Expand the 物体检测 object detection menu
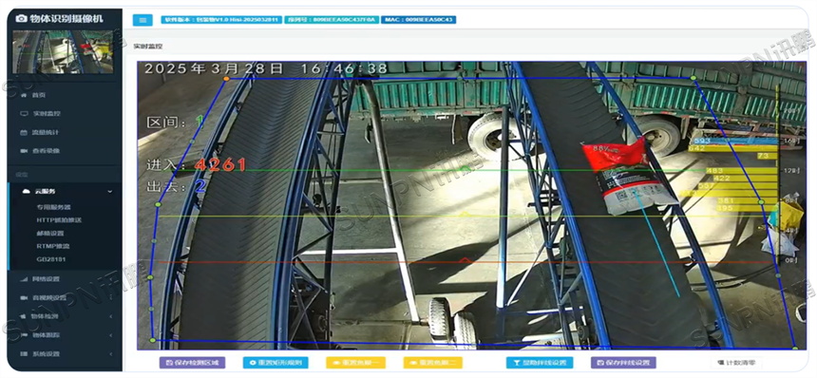 click(46, 316)
